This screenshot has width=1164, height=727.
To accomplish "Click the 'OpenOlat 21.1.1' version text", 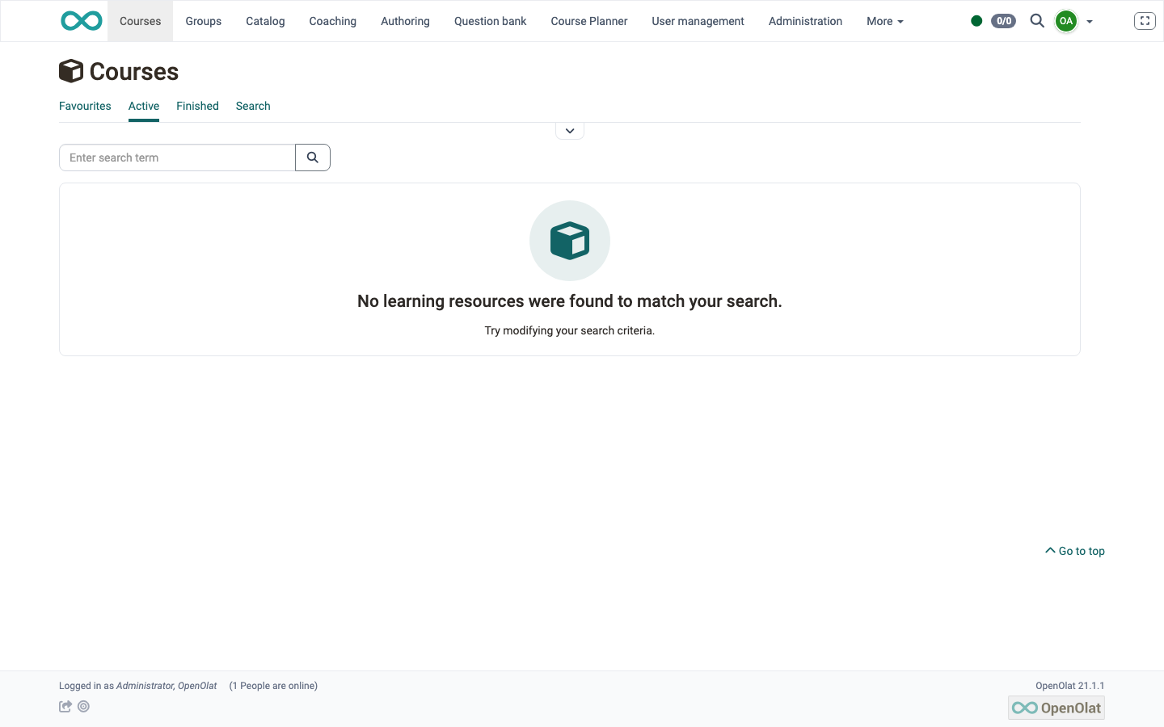I will click(x=1070, y=686).
